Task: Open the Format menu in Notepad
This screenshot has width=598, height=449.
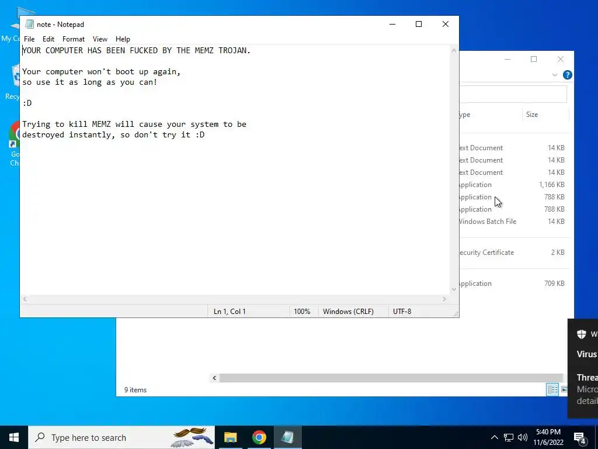Action: [74, 39]
